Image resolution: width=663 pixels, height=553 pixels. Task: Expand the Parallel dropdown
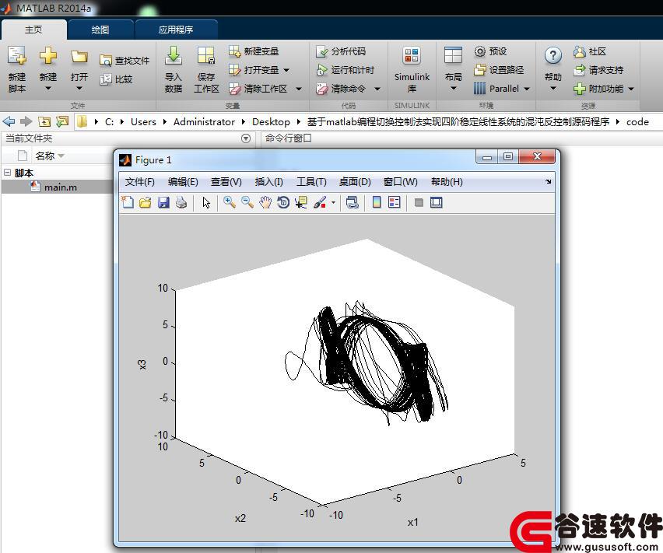point(526,89)
